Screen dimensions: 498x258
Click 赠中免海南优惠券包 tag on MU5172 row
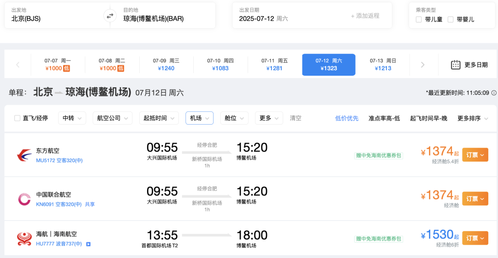pyautogui.click(x=379, y=156)
